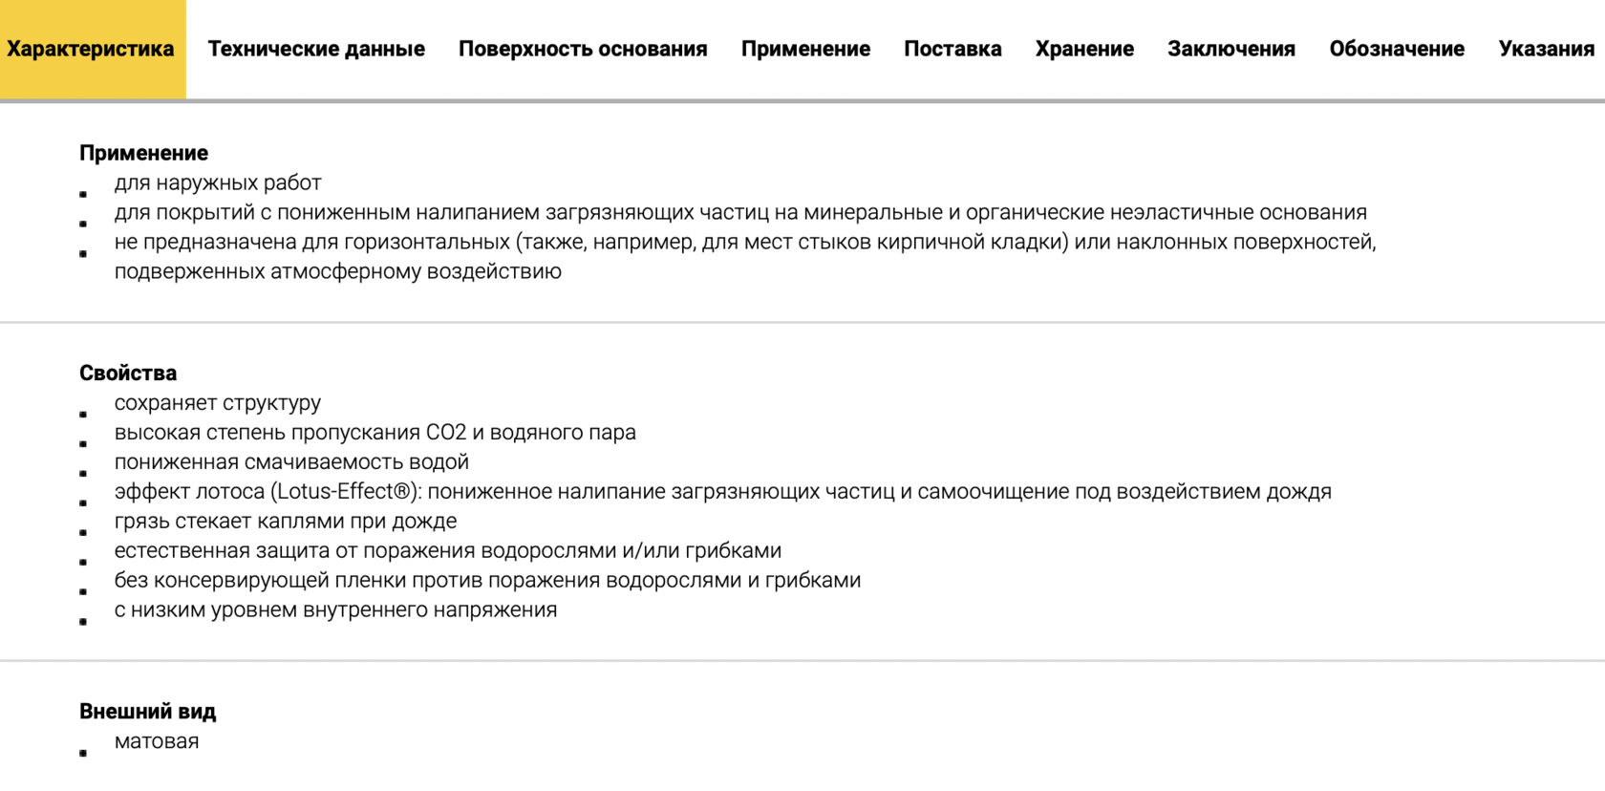The image size is (1605, 791).
Task: Click the Применение section heading
Action: 143,153
